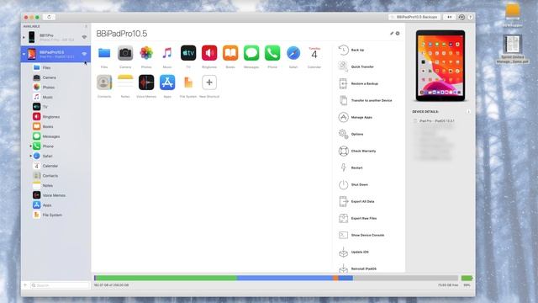Image resolution: width=538 pixels, height=303 pixels.
Task: Choose Export All Data action
Action: coord(356,201)
